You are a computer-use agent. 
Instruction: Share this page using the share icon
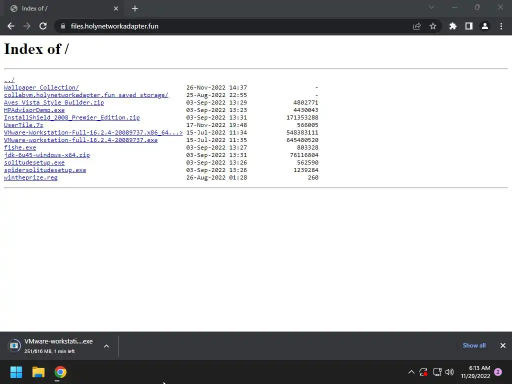tap(417, 26)
